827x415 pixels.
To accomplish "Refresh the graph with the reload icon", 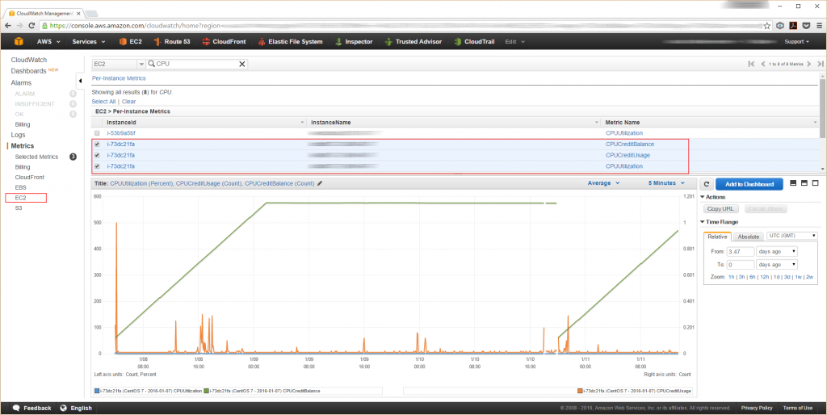I will [707, 184].
